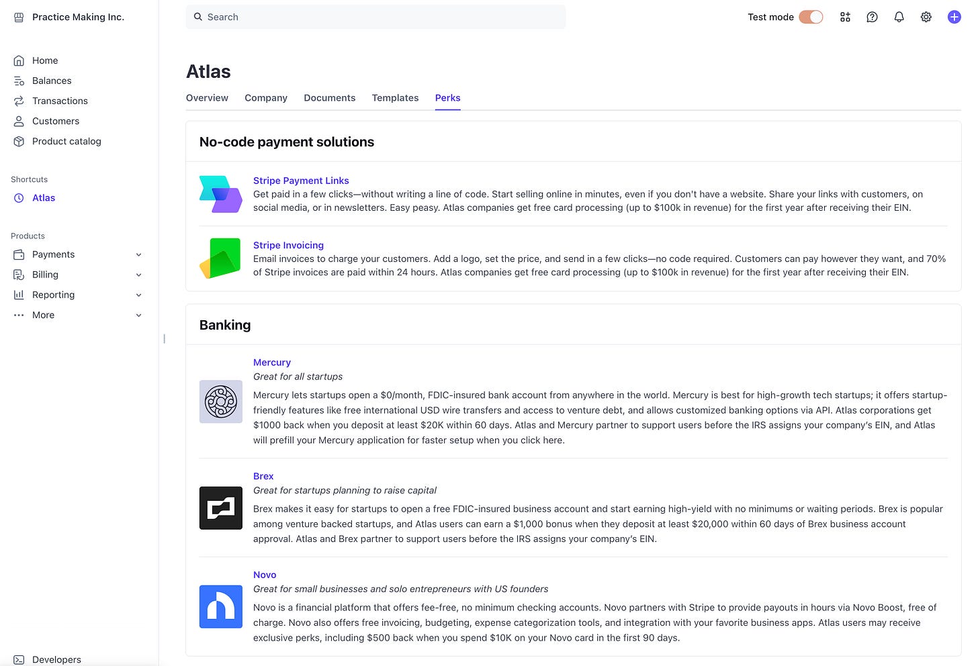Open Product catalog in sidebar
Image resolution: width=978 pixels, height=666 pixels.
coord(66,141)
